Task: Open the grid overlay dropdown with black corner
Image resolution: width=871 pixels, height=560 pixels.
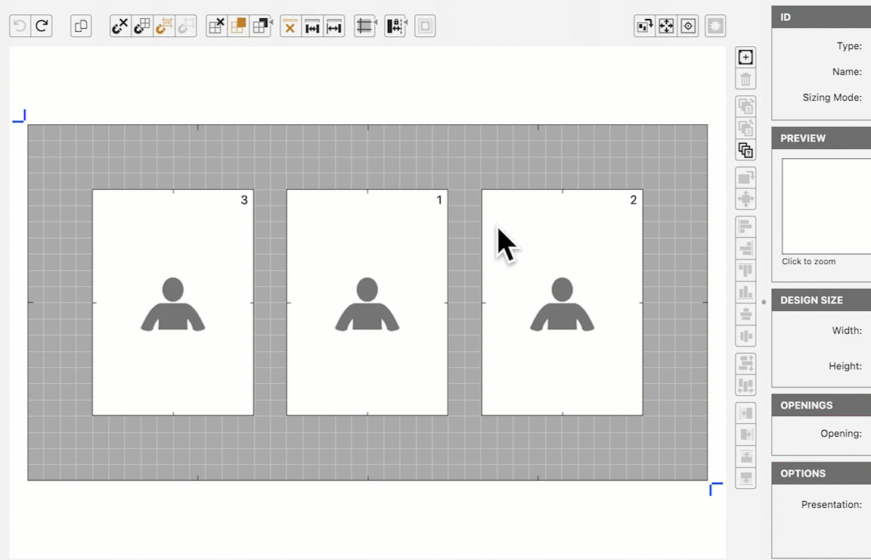Action: click(x=261, y=26)
